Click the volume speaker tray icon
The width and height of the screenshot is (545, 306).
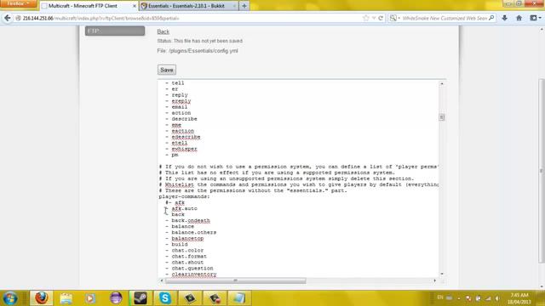pos(498,298)
